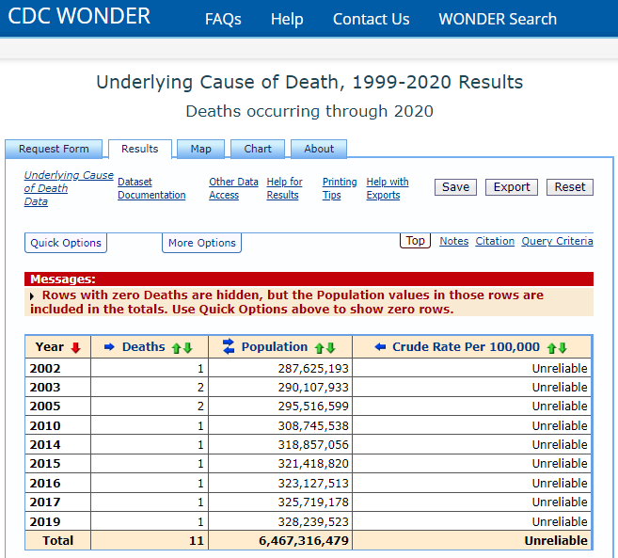Click total population 6,467,316,479
The width and height of the screenshot is (618, 558).
click(304, 541)
